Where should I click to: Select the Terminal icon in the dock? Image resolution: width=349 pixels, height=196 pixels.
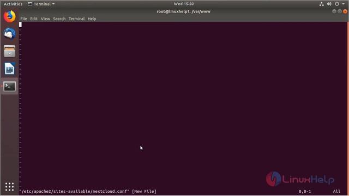(10, 86)
